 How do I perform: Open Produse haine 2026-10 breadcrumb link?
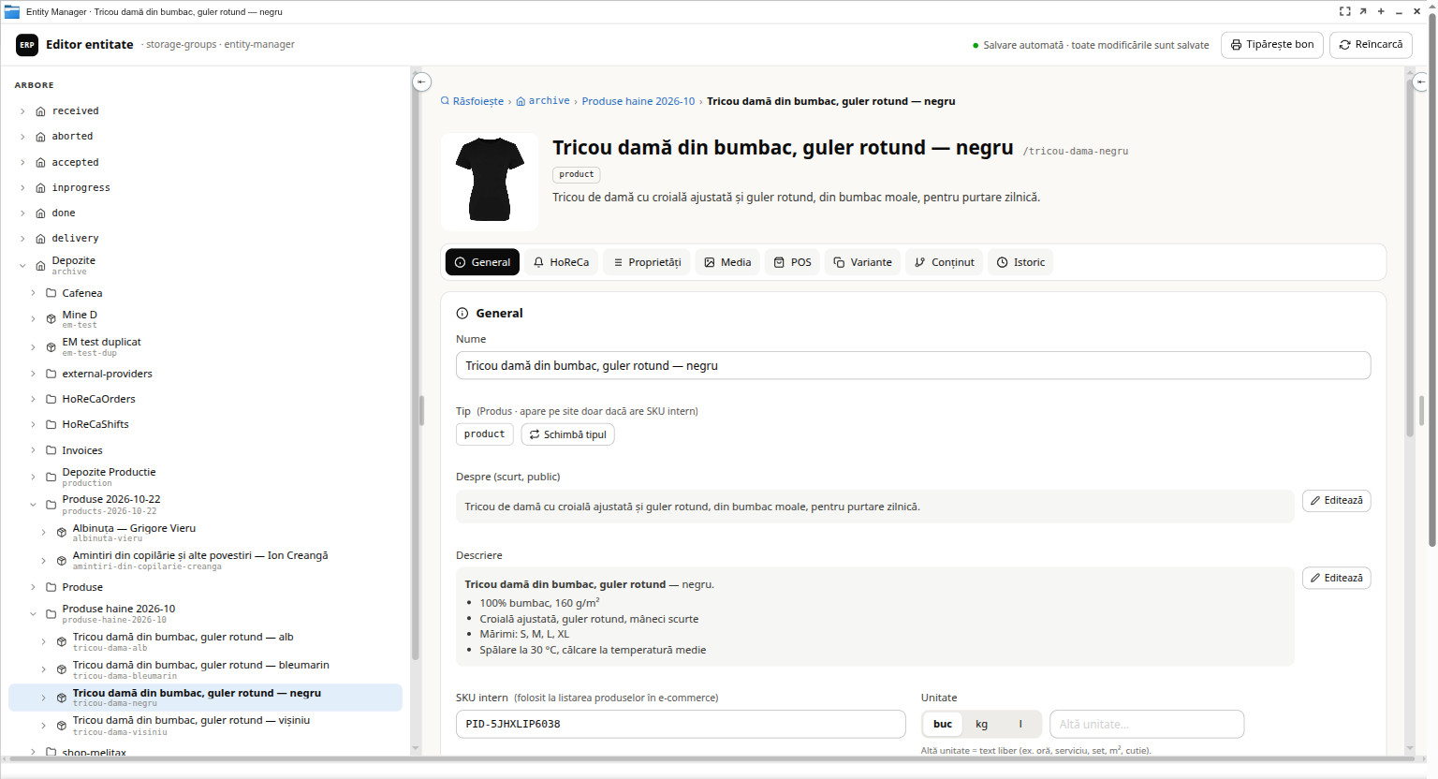point(638,101)
